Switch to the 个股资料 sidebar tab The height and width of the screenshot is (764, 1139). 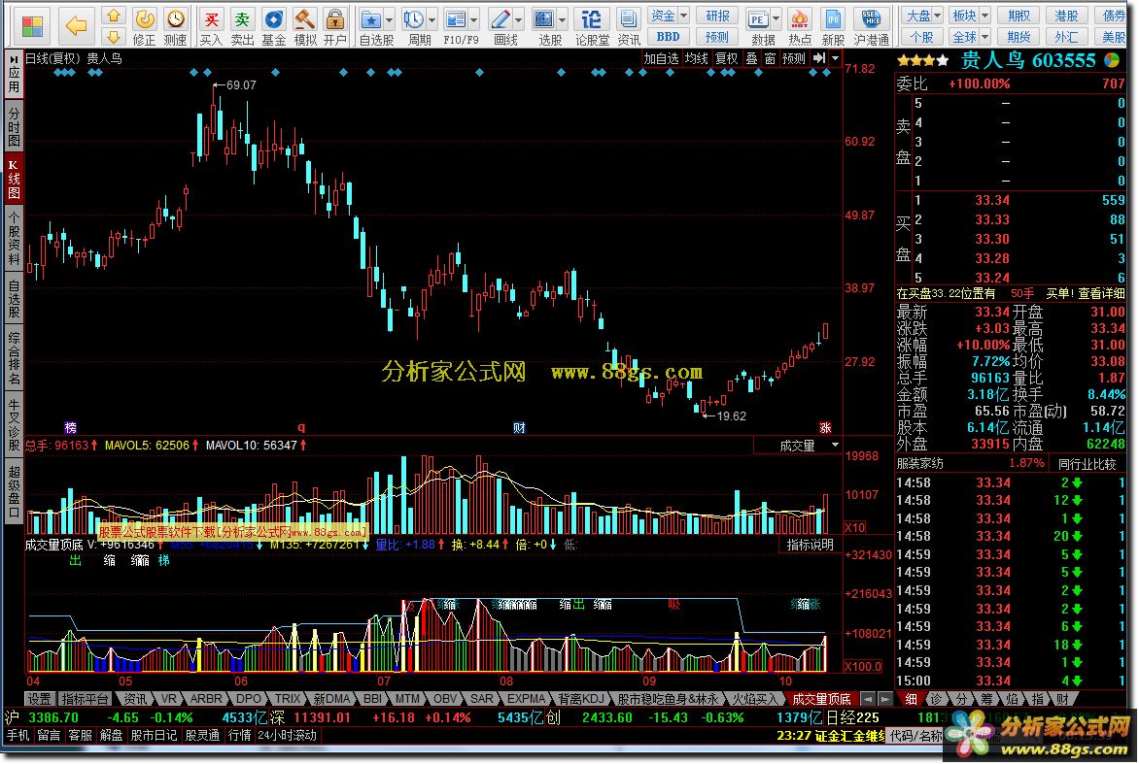14,238
